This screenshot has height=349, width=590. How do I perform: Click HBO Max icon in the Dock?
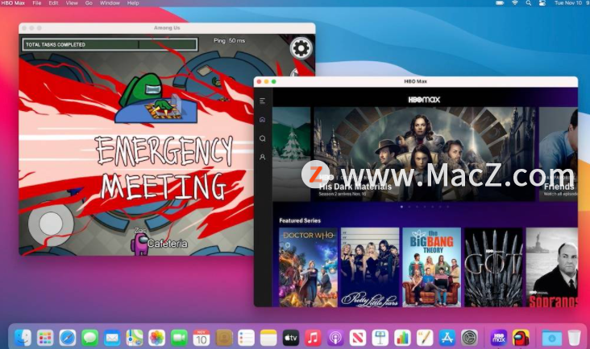tap(499, 338)
